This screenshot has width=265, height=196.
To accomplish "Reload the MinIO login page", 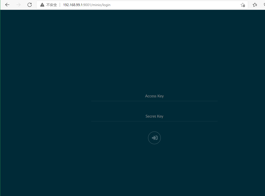I will 30,5.
